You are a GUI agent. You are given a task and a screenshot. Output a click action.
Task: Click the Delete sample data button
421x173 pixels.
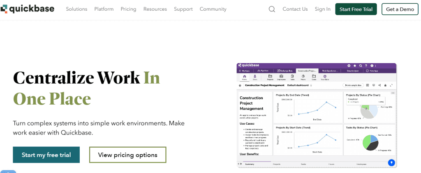[353, 85]
